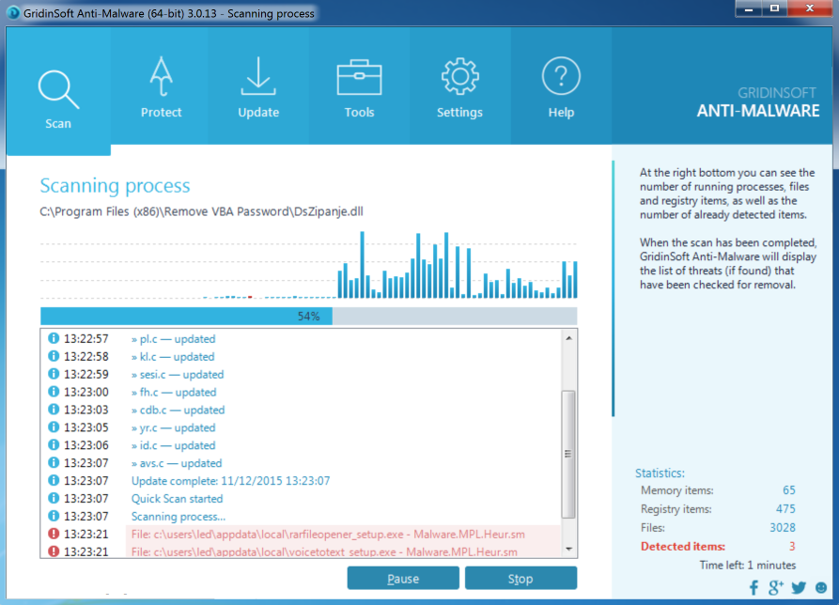Open the Update download-arrow icon

(x=258, y=76)
